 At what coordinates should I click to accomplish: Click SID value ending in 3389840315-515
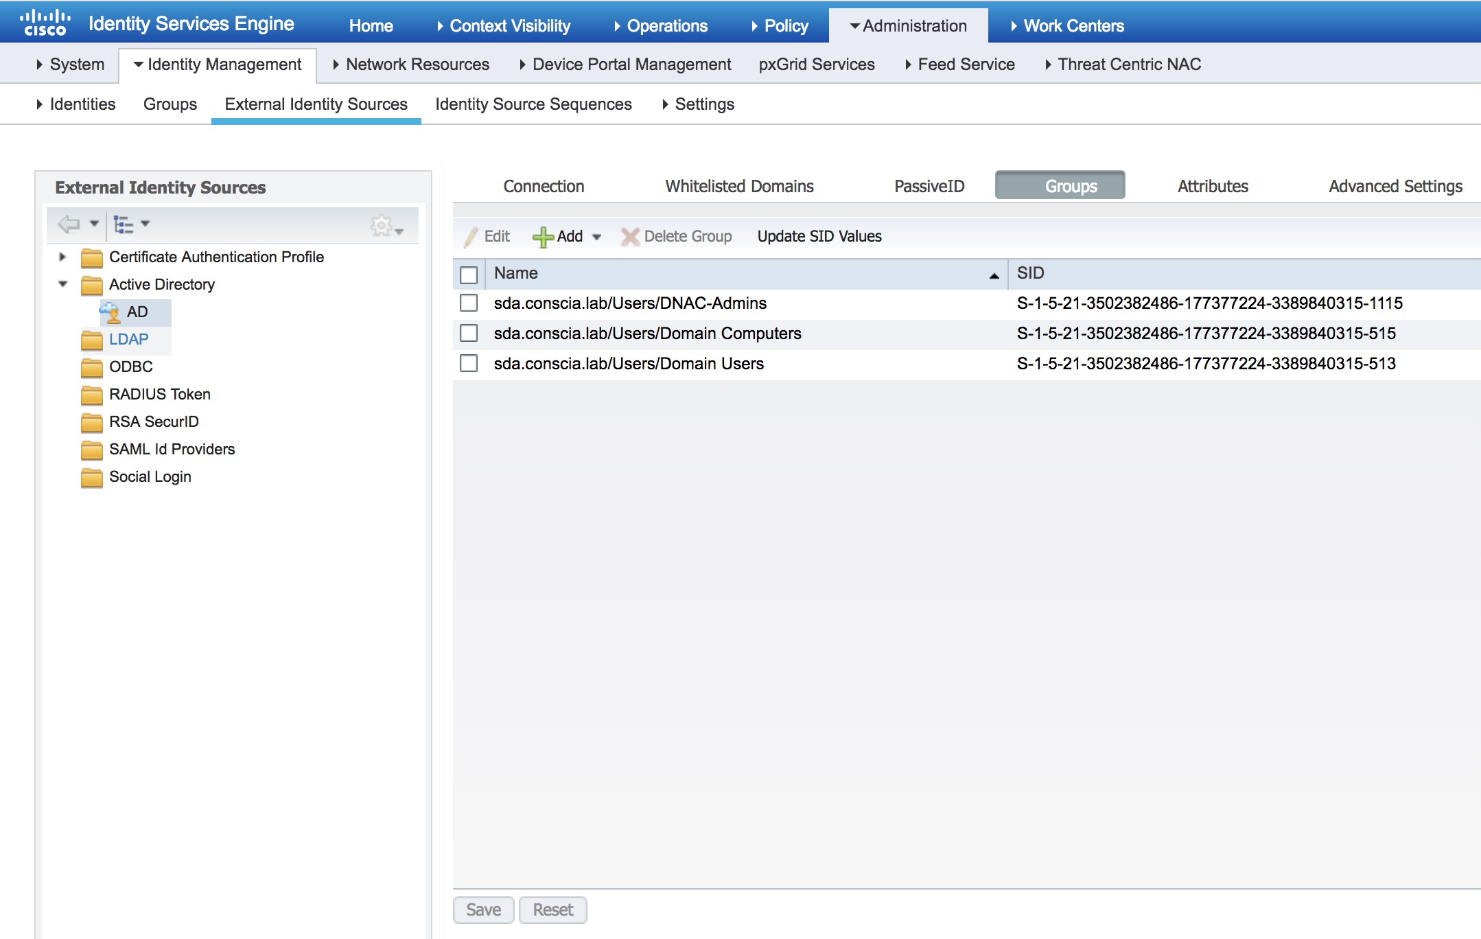click(x=1206, y=334)
